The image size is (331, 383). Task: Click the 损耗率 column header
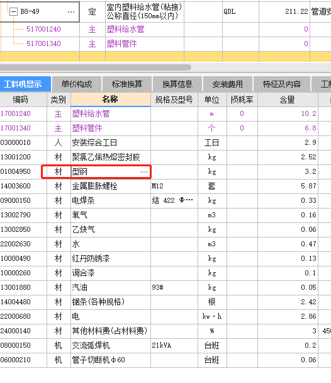click(242, 100)
